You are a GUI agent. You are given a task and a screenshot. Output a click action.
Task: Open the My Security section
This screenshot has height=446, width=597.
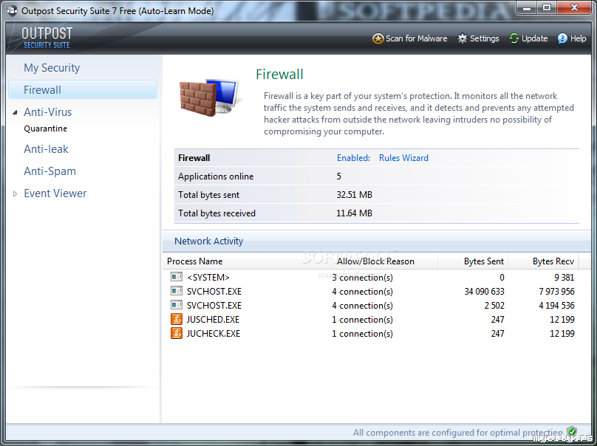pos(52,68)
